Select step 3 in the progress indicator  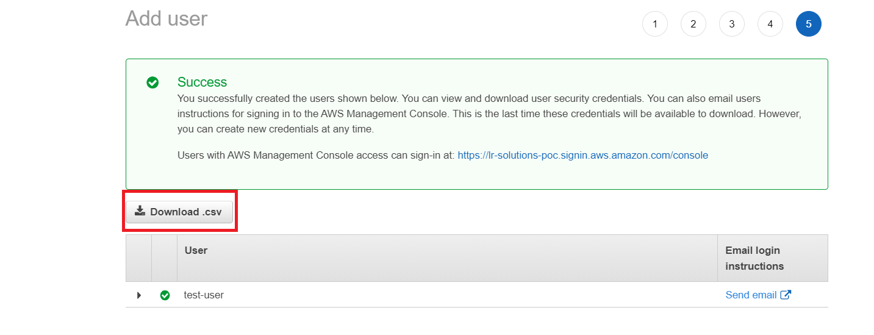pyautogui.click(x=732, y=24)
